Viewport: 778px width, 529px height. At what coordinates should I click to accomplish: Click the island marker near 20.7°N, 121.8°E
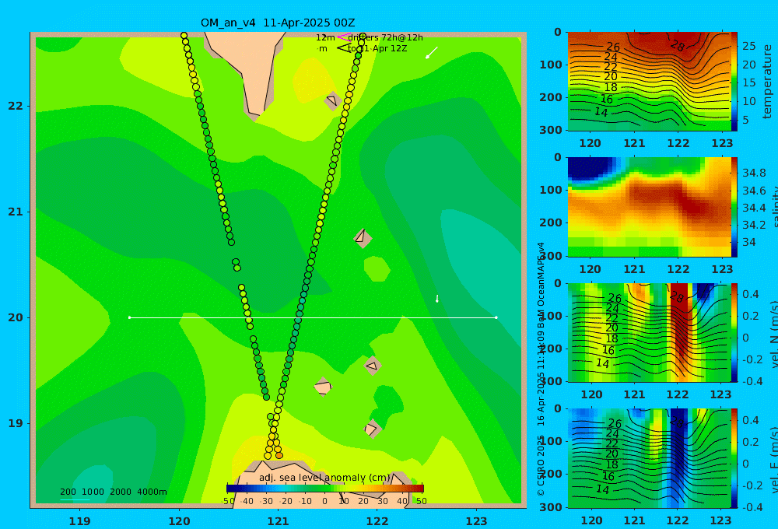coord(363,238)
